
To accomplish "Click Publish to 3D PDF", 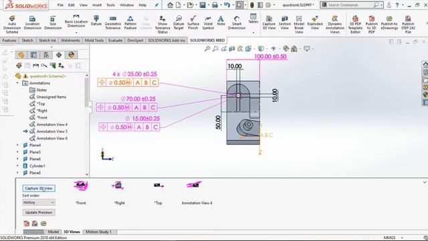I will coord(372,24).
